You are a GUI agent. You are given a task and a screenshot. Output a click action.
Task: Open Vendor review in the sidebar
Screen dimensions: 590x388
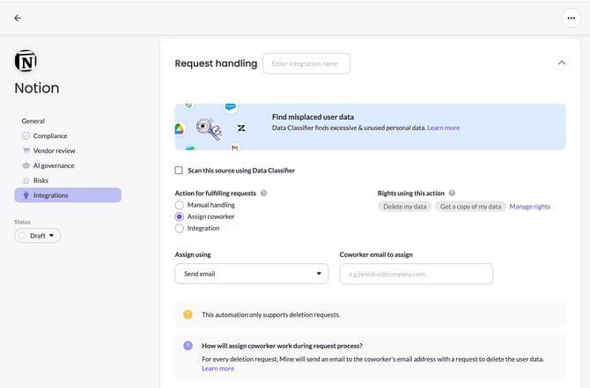(x=55, y=150)
